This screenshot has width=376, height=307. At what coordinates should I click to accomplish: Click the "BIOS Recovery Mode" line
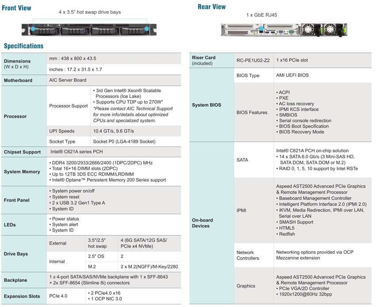[300, 132]
